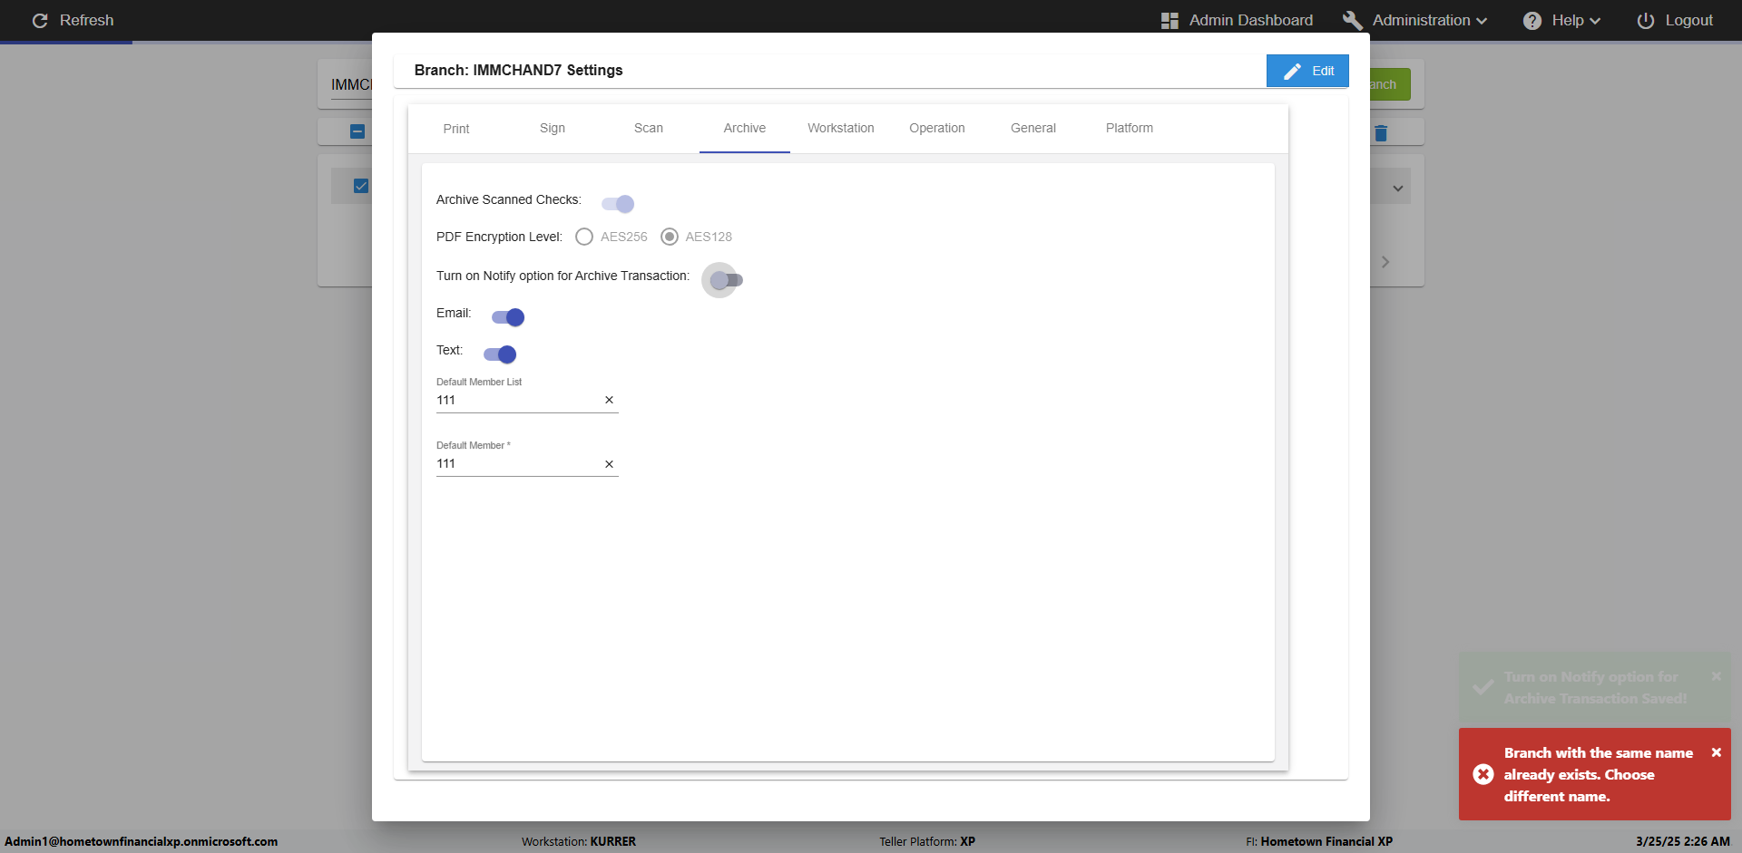Click Workstation: KURRER in status bar
Viewport: 1742px width, 853px height.
pyautogui.click(x=579, y=841)
